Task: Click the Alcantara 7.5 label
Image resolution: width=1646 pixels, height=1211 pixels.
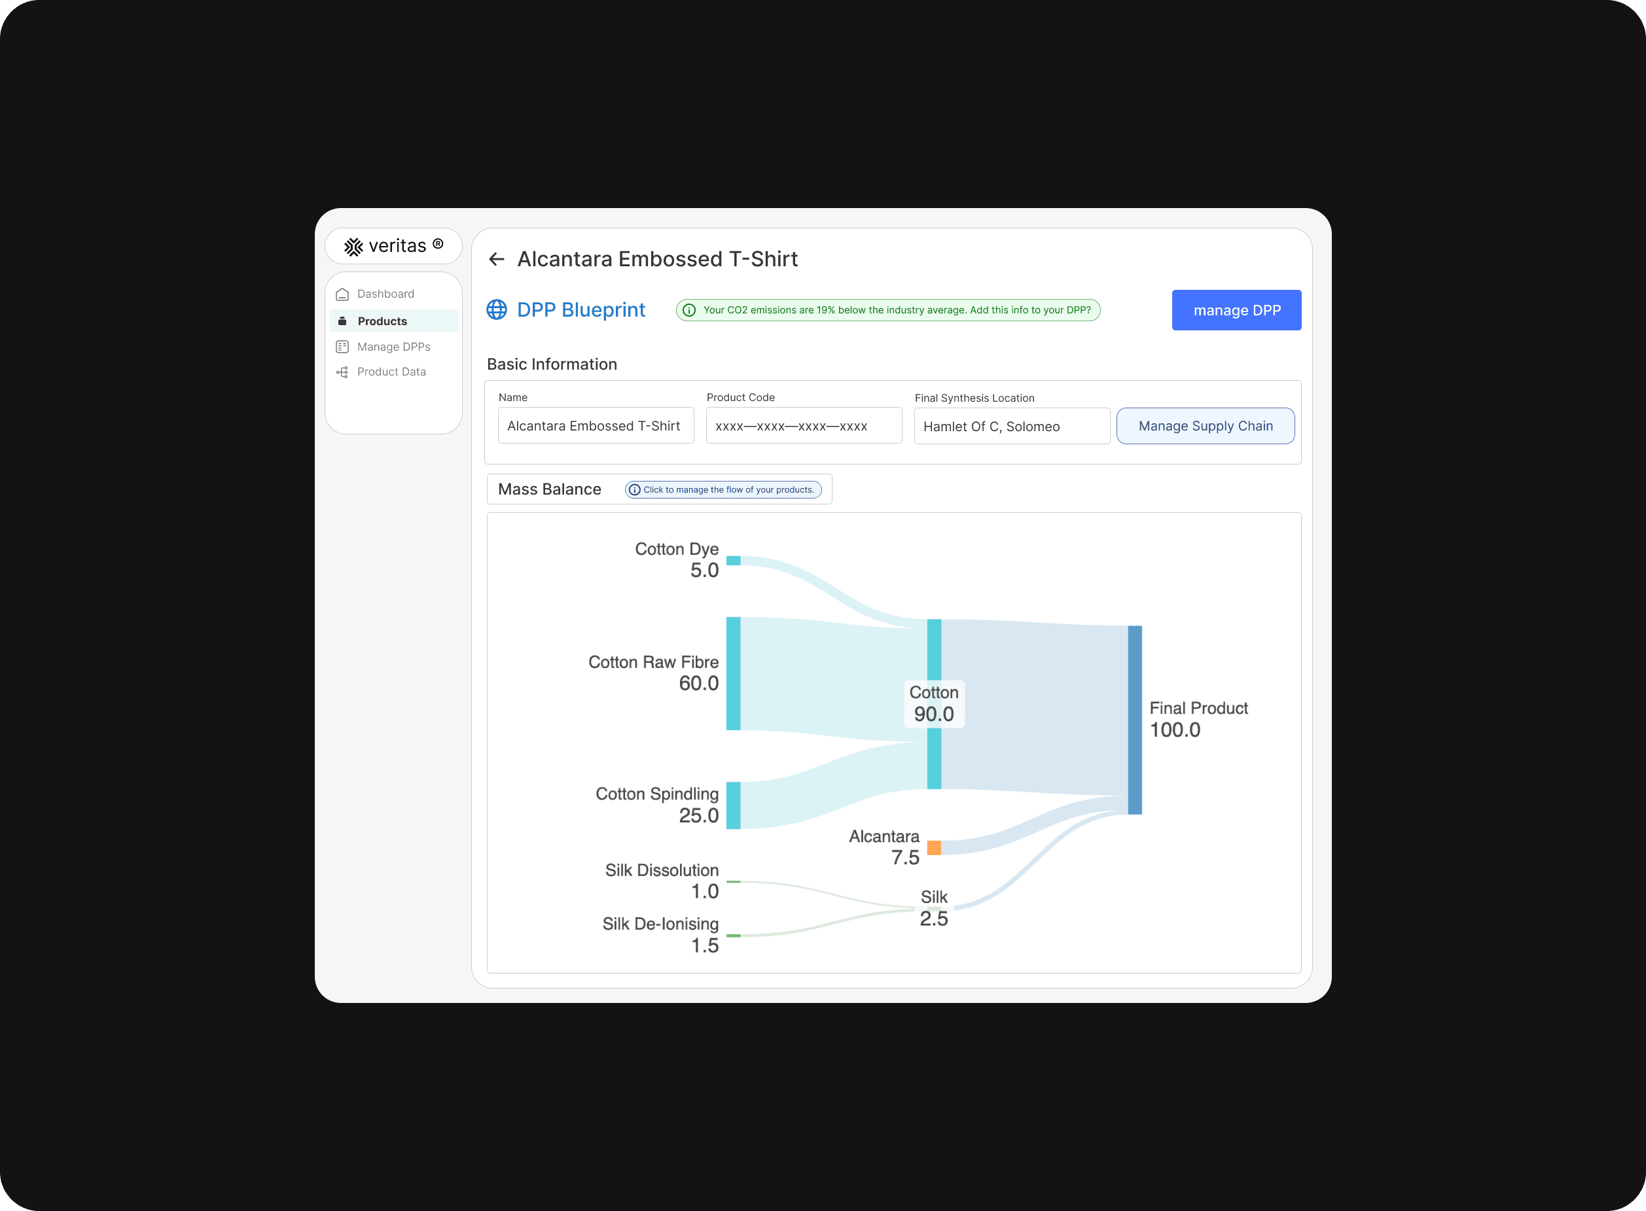Action: [884, 847]
